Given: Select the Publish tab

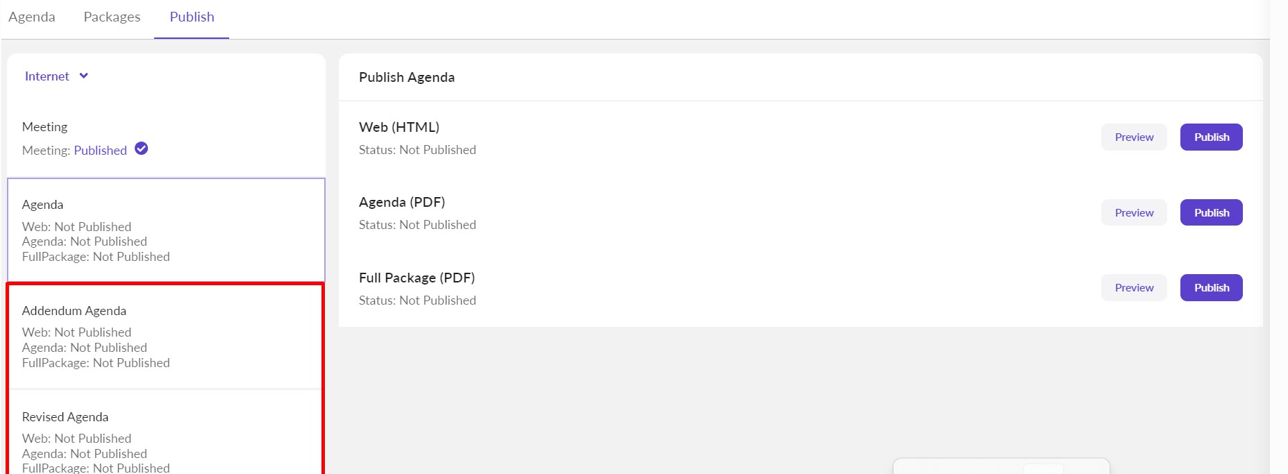Looking at the screenshot, I should point(192,17).
